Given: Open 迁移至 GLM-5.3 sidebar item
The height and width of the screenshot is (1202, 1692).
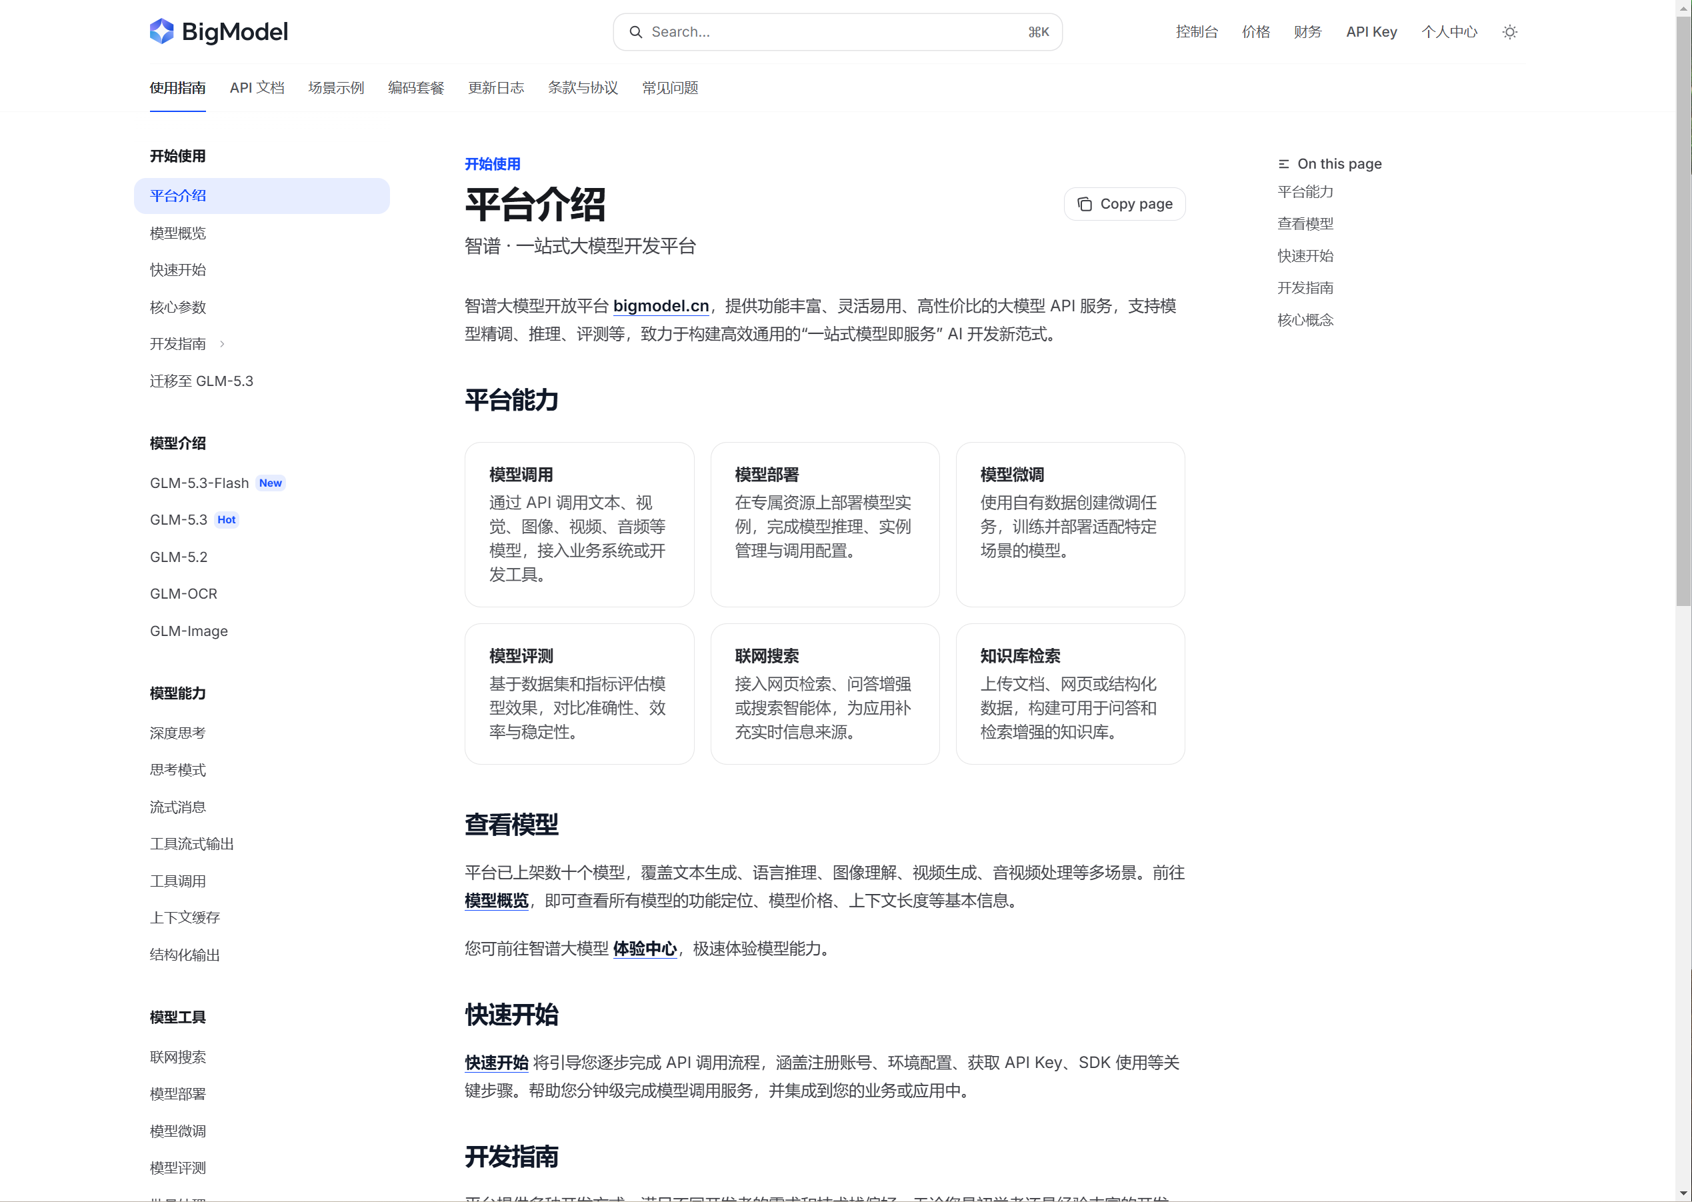Looking at the screenshot, I should click(201, 381).
